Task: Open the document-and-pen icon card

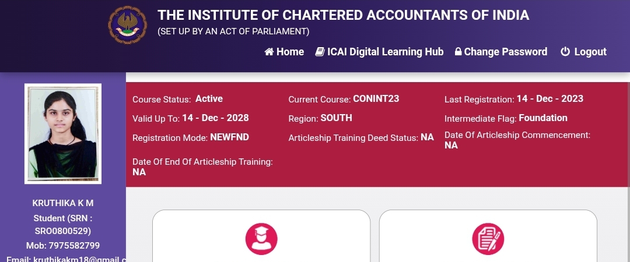Action: [x=488, y=239]
